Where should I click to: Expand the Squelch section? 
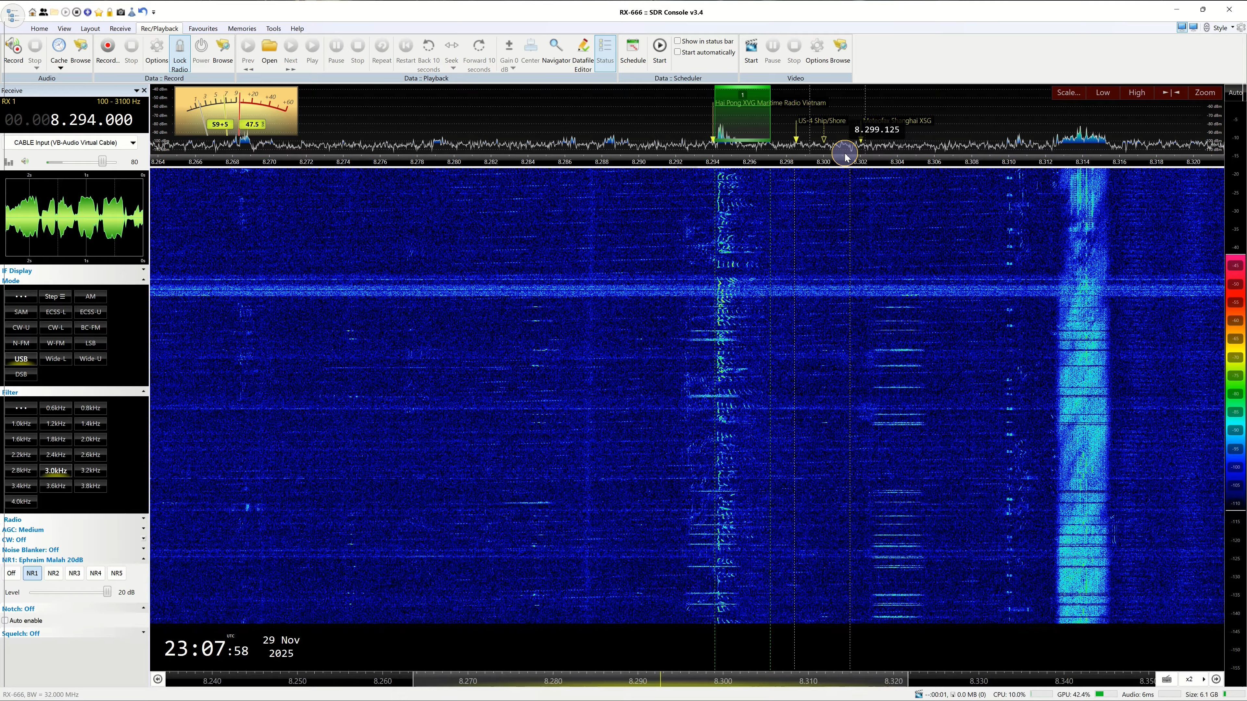[x=143, y=633]
